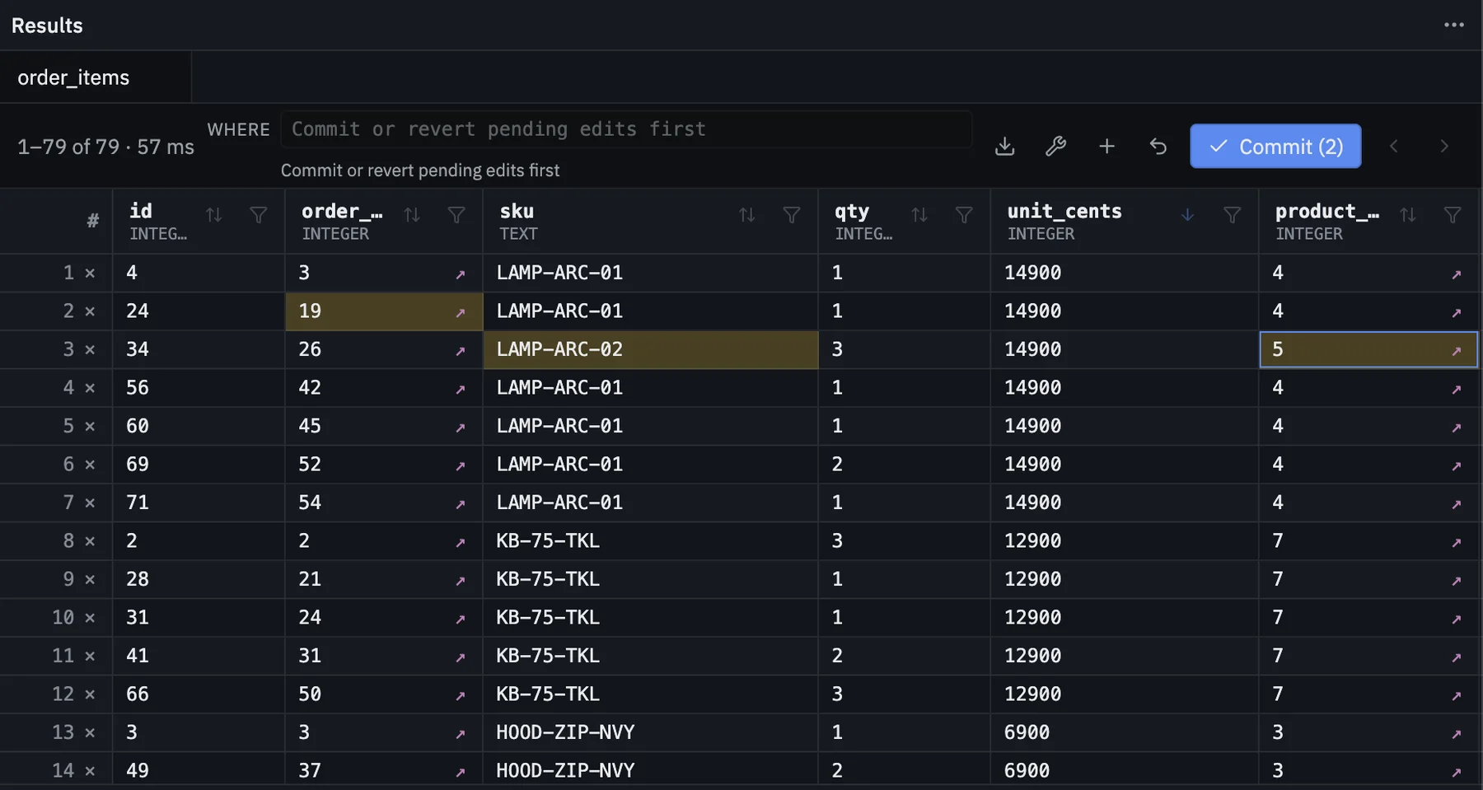This screenshot has height=790, width=1483.
Task: Select the edited LAMP-ARC-02 sku cell
Action: pyautogui.click(x=650, y=349)
